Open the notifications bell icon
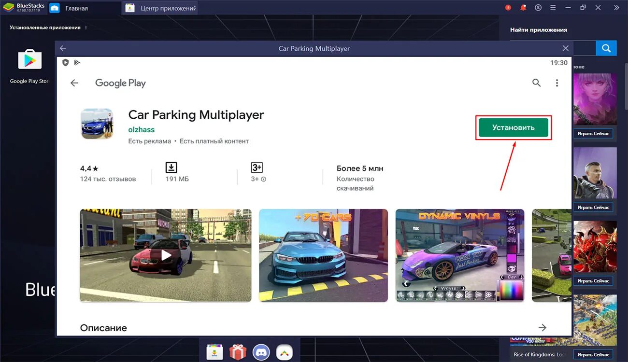The image size is (628, 362). point(523,8)
